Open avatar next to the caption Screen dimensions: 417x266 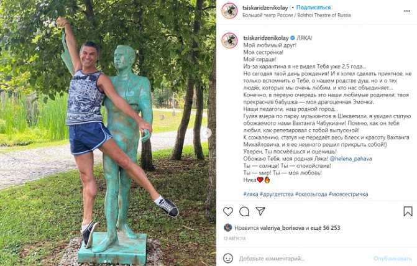coord(229,40)
